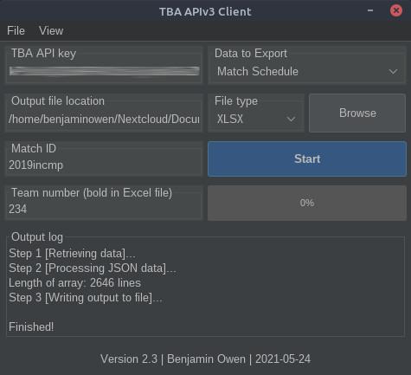Click the window title TBA APIv3 Client
411x375 pixels.
205,11
